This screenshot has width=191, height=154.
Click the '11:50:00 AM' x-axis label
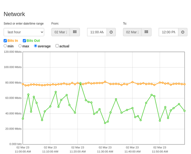pyautogui.click(x=160, y=152)
